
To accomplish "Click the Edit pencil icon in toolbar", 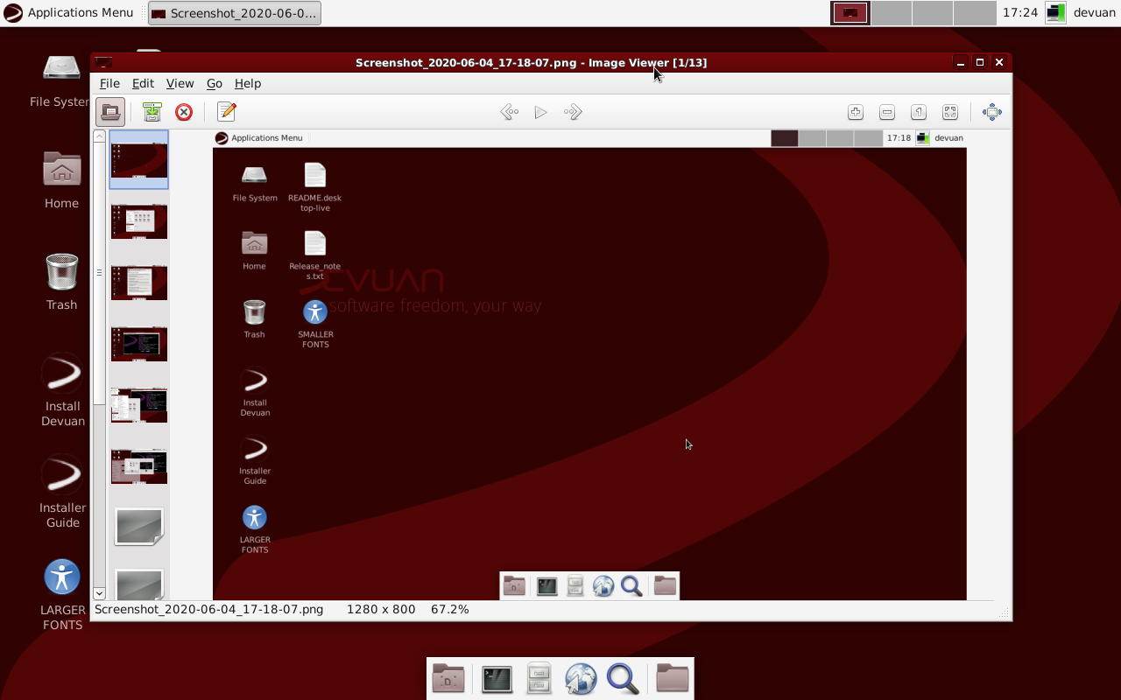I will pyautogui.click(x=227, y=112).
